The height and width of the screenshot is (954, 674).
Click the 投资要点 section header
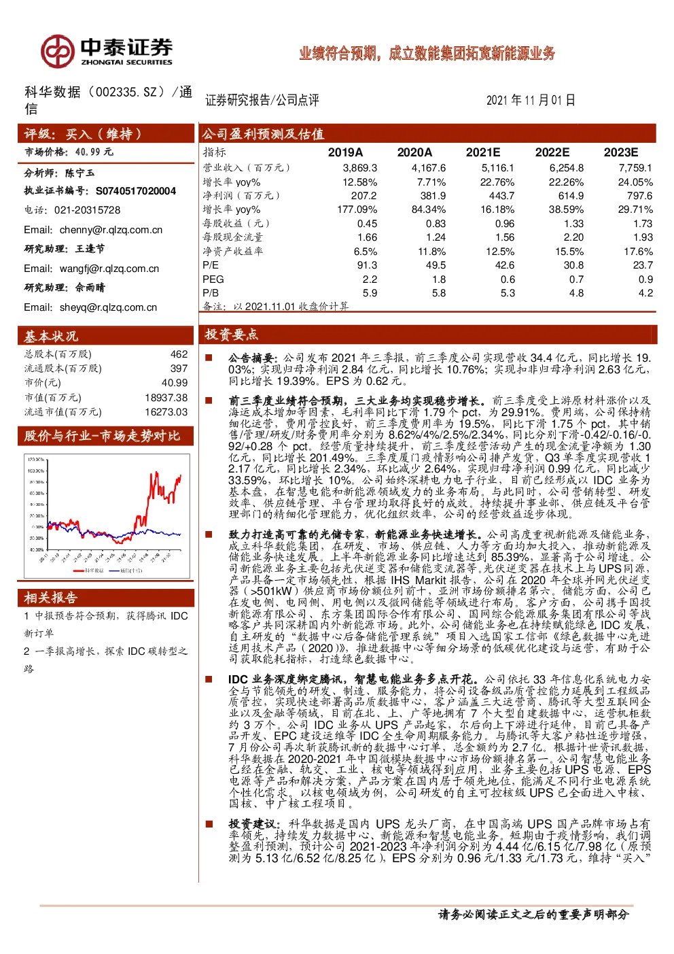point(427,334)
